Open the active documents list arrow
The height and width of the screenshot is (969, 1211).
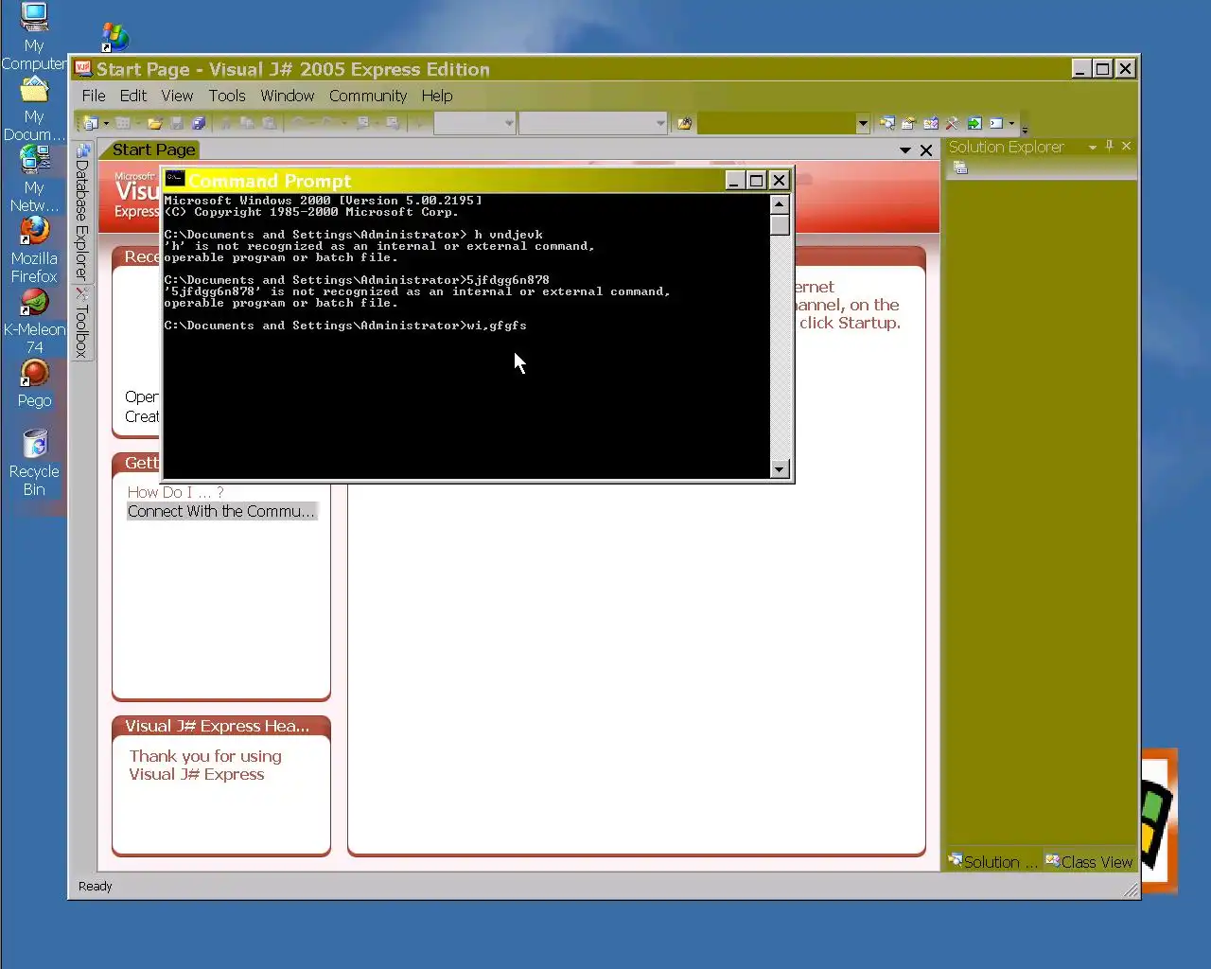(x=905, y=150)
